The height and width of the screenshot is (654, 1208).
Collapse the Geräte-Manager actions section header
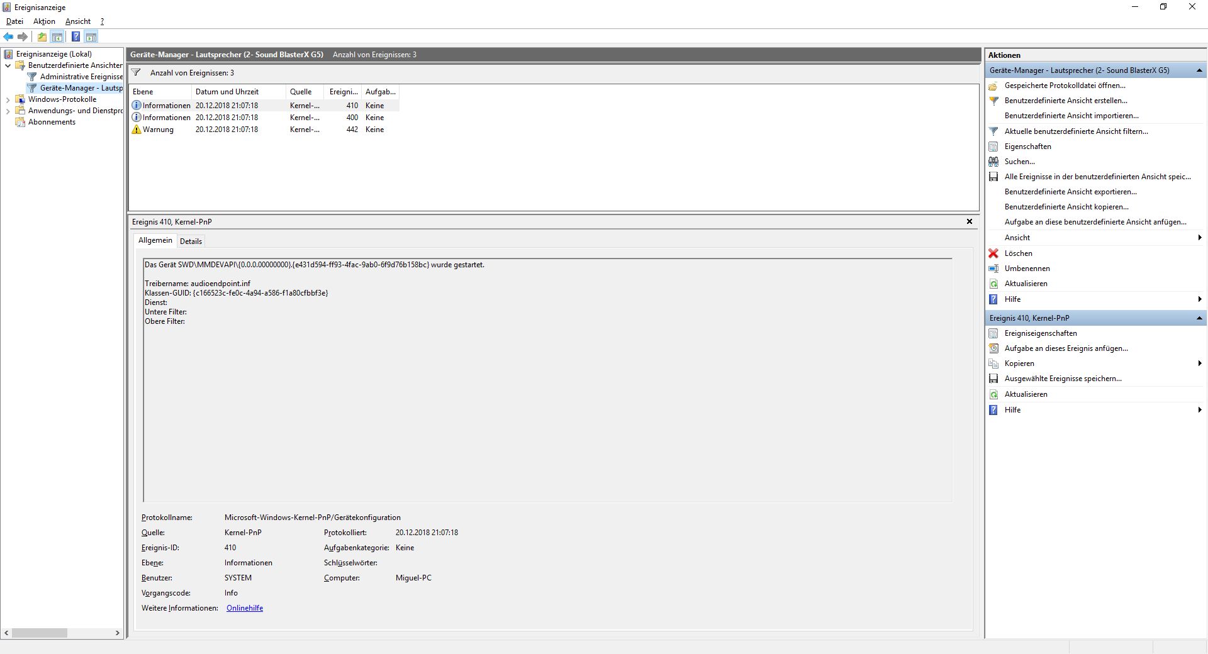point(1199,70)
